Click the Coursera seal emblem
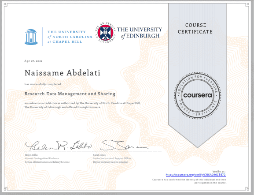Viewport: 254px width, 195px height. point(198,95)
